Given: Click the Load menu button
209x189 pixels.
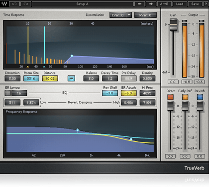Looking at the screenshot, I should 180,3.
